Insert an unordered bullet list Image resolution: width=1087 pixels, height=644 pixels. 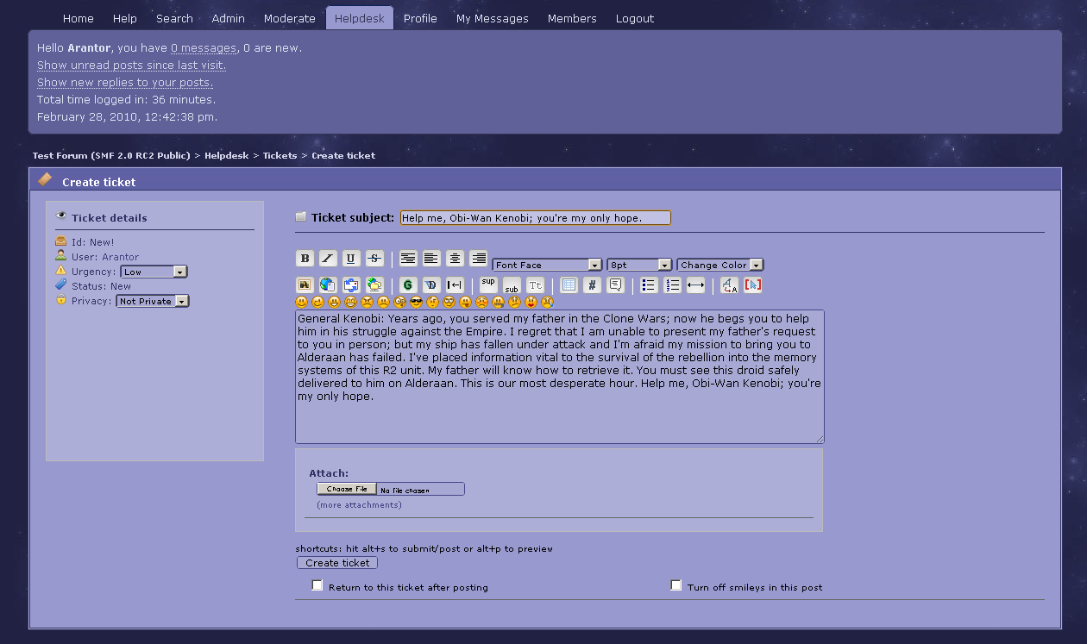point(649,284)
